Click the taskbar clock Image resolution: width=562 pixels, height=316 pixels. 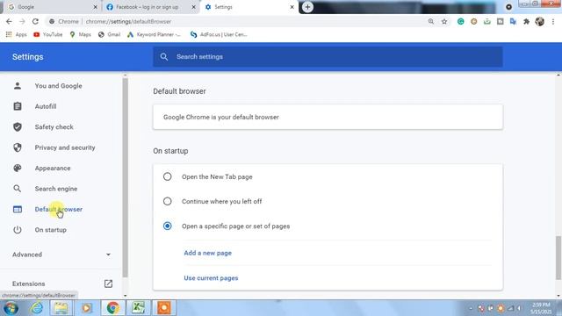coord(541,308)
